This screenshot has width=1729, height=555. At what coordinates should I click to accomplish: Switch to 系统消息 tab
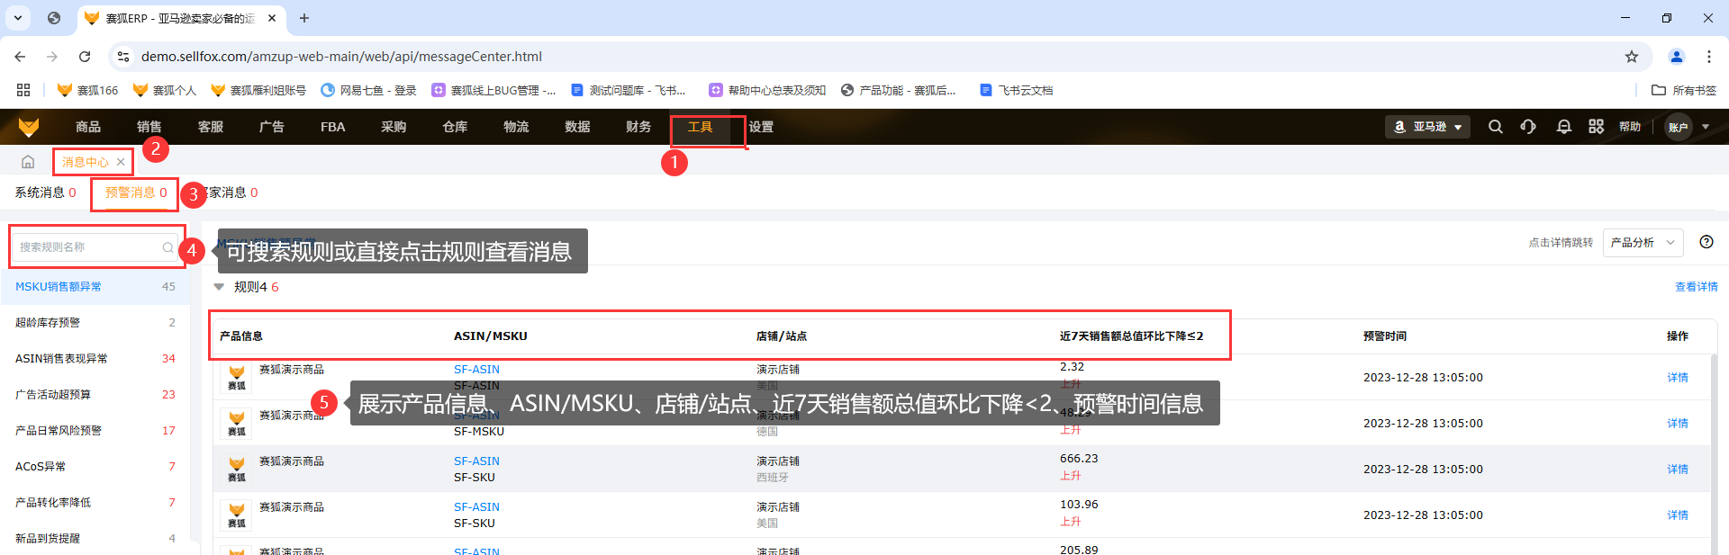[45, 192]
